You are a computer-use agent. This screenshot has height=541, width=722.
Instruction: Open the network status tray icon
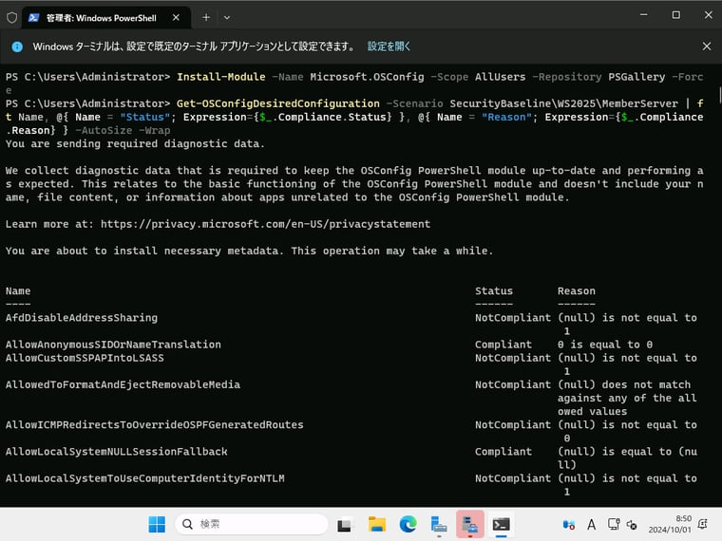pyautogui.click(x=614, y=525)
